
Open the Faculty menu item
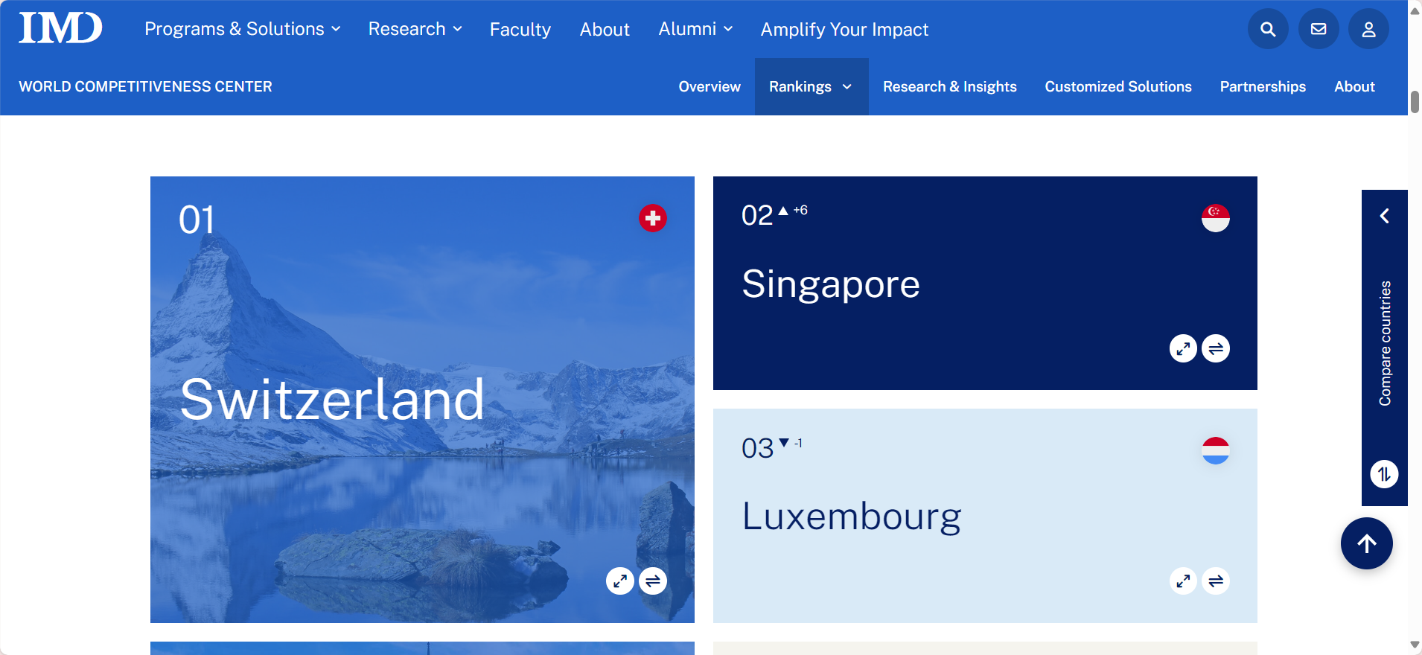(520, 29)
